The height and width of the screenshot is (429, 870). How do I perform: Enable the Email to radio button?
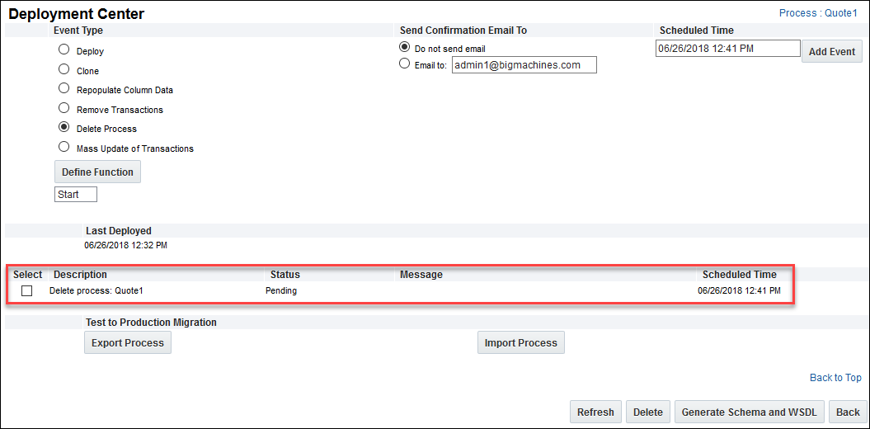(404, 64)
